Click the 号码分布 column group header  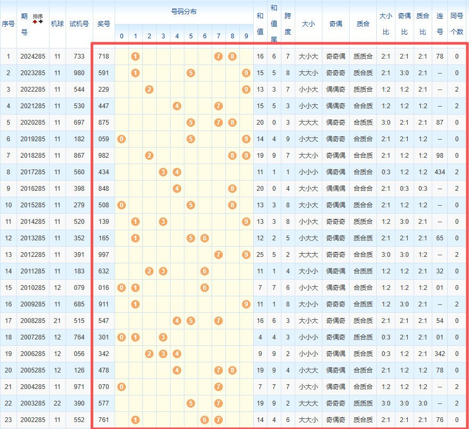pyautogui.click(x=184, y=12)
